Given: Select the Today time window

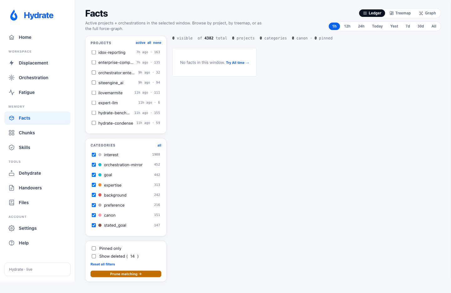Looking at the screenshot, I should coord(377,26).
